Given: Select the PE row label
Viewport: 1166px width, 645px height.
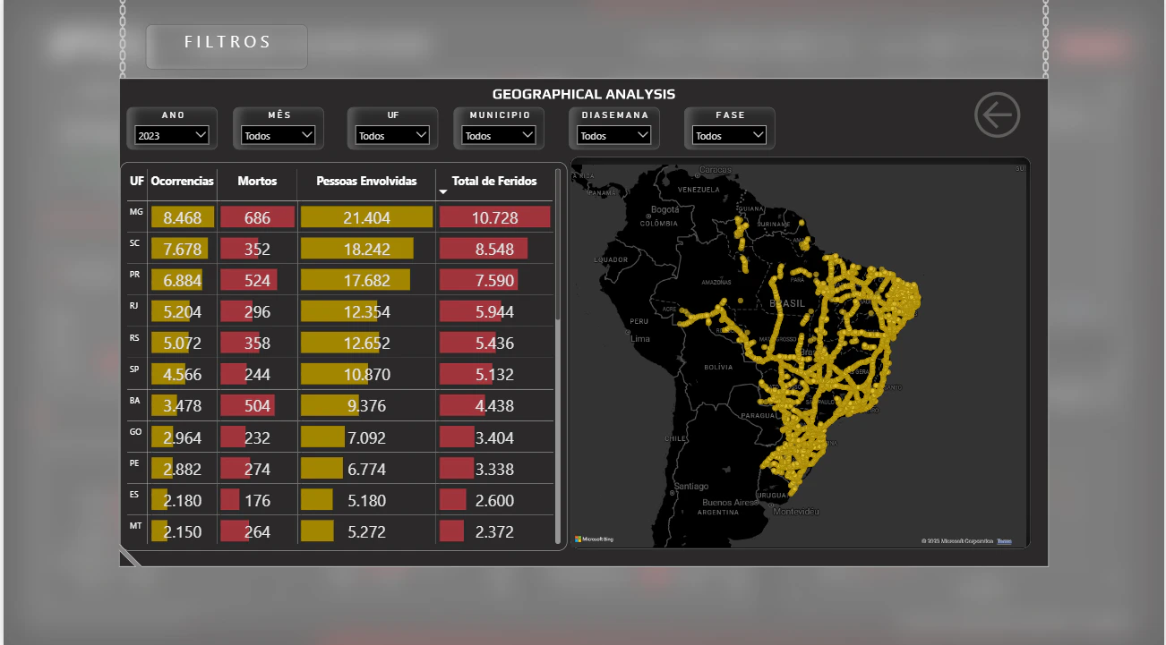Looking at the screenshot, I should pyautogui.click(x=134, y=463).
